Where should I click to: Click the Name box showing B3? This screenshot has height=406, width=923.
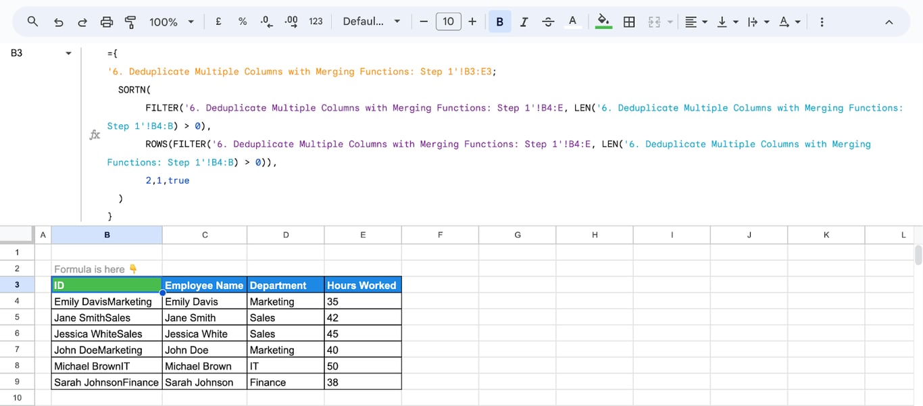[x=34, y=53]
